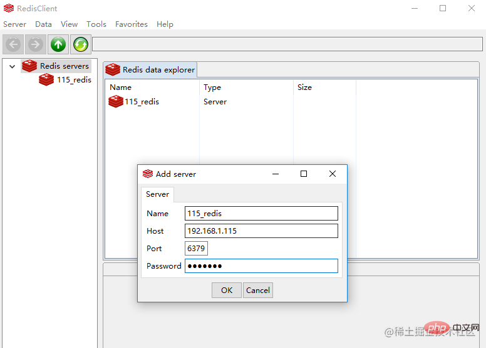Open the View menu
The height and width of the screenshot is (348, 486).
(69, 24)
